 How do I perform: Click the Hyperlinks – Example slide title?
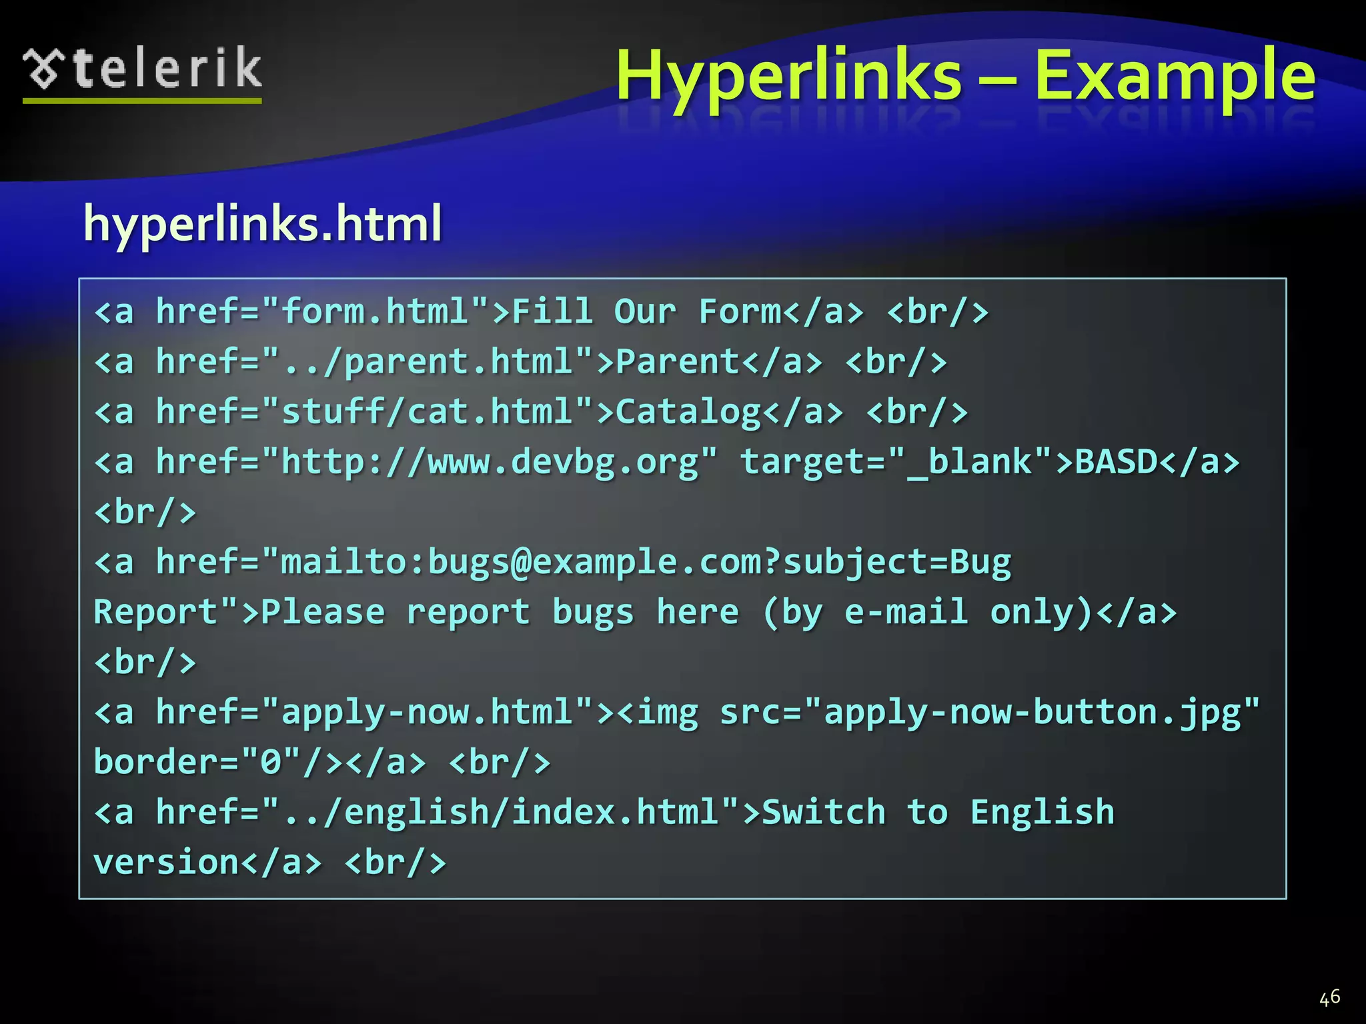click(x=964, y=76)
